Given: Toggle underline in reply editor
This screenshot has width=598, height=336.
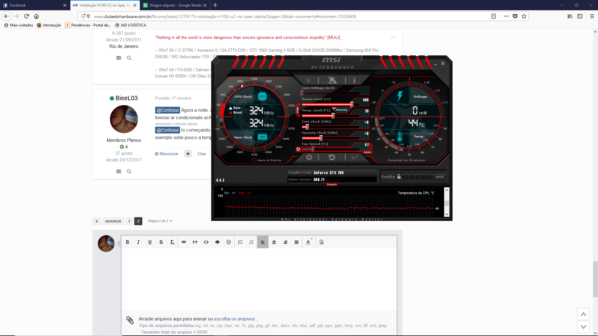Looking at the screenshot, I should 150,242.
